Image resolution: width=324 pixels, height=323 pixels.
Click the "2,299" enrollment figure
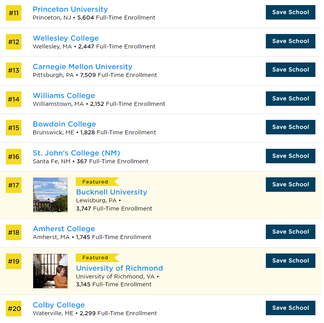point(87,314)
